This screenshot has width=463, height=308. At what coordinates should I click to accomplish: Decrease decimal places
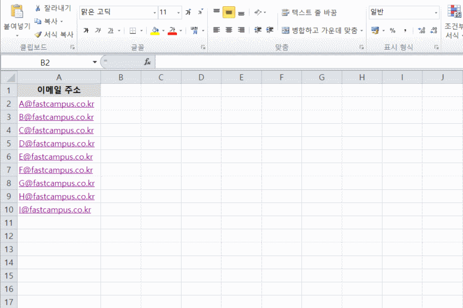(433, 30)
